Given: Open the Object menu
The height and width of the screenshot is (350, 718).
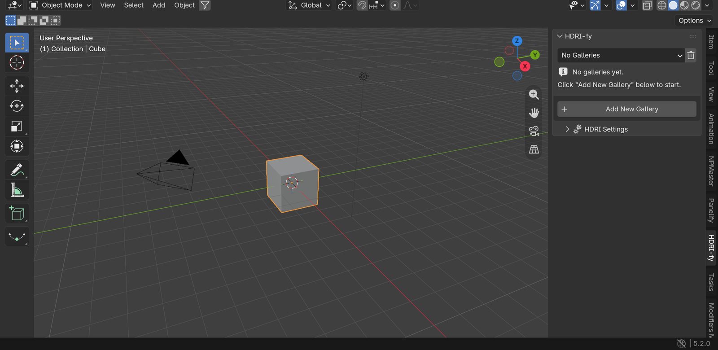Looking at the screenshot, I should coord(184,5).
